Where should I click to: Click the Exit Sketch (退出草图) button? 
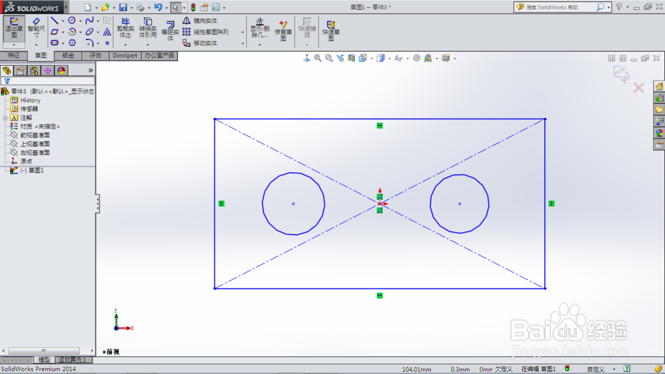click(14, 28)
